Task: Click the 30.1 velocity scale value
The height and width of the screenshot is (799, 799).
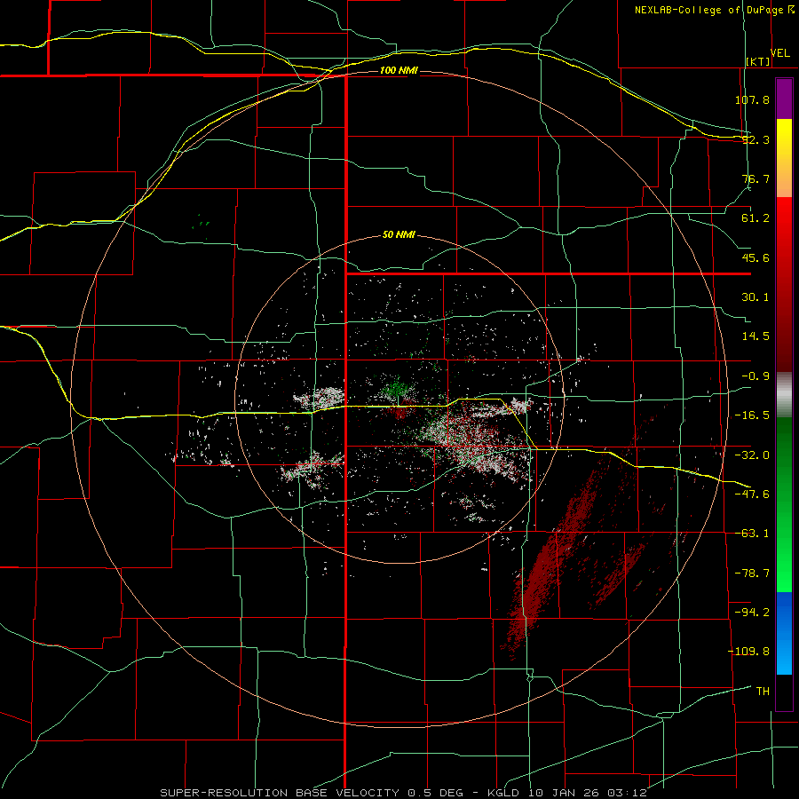Action: pyautogui.click(x=755, y=297)
